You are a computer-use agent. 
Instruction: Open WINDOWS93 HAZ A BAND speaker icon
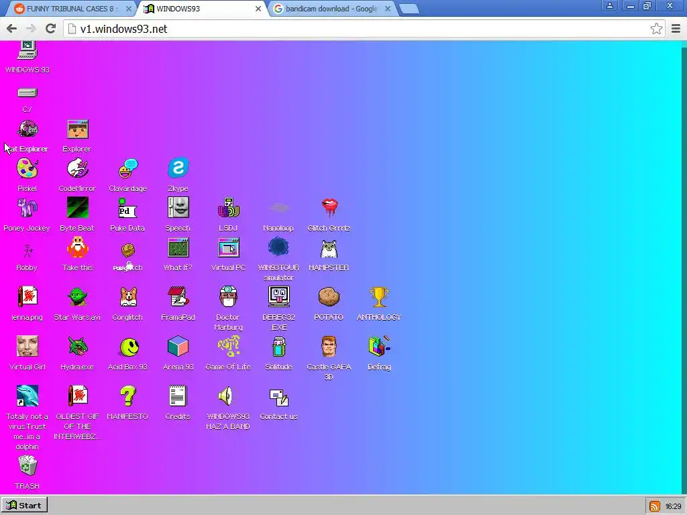point(226,396)
